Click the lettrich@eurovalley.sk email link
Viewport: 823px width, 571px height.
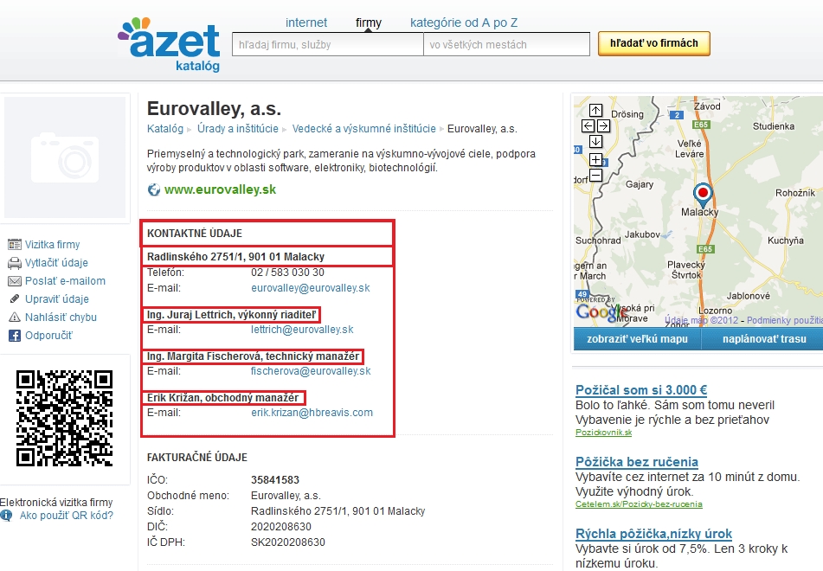(x=302, y=330)
